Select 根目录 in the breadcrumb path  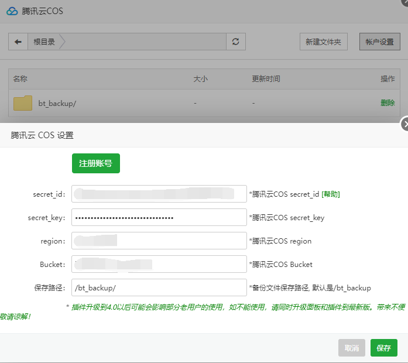click(44, 42)
